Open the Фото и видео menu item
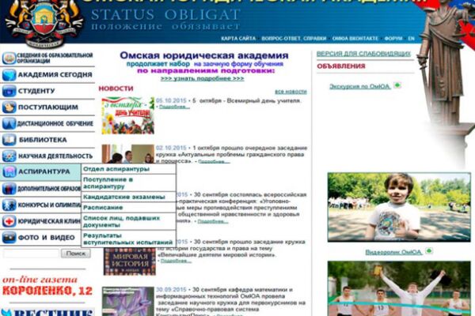The width and height of the screenshot is (475, 316). click(x=47, y=238)
